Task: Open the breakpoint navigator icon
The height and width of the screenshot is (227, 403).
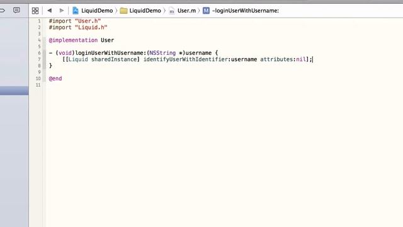Action: (2, 10)
